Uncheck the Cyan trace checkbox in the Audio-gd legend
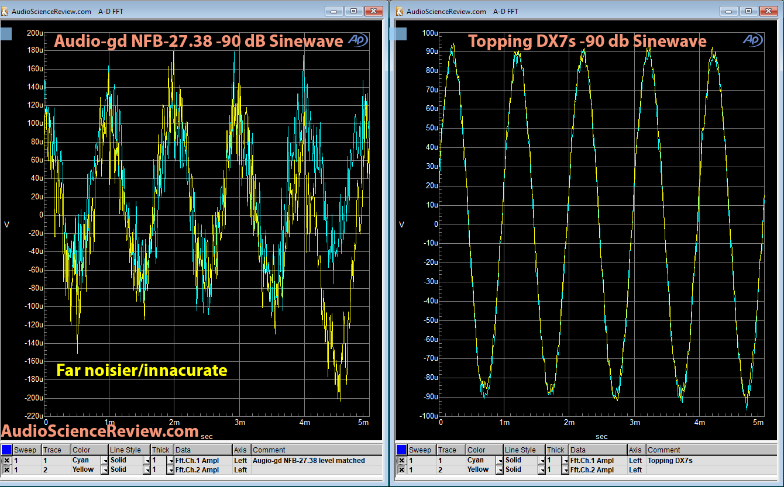This screenshot has width=784, height=487. tap(6, 461)
